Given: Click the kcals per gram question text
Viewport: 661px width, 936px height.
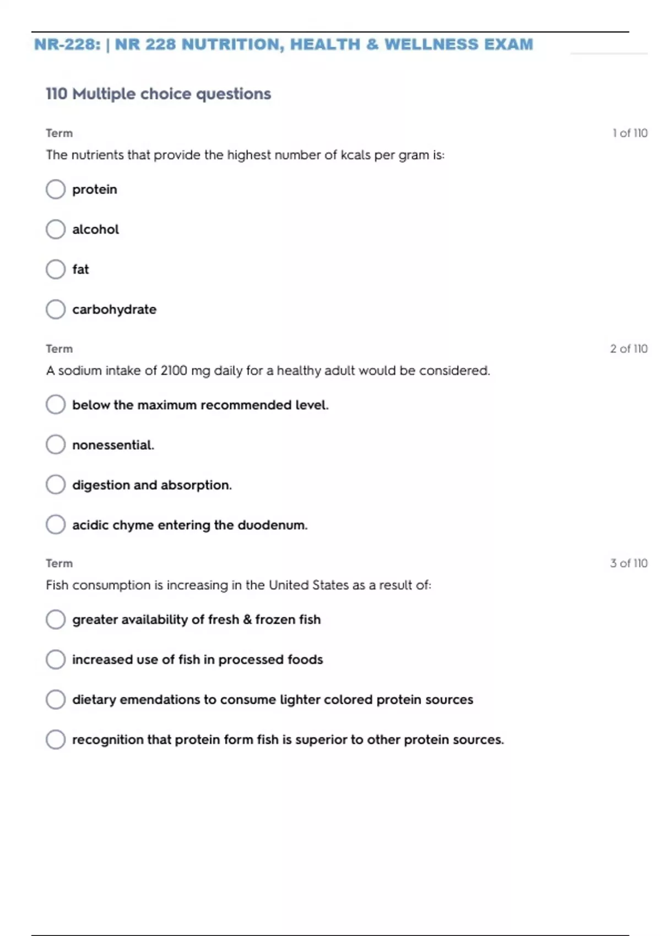Looking at the screenshot, I should click(x=245, y=155).
